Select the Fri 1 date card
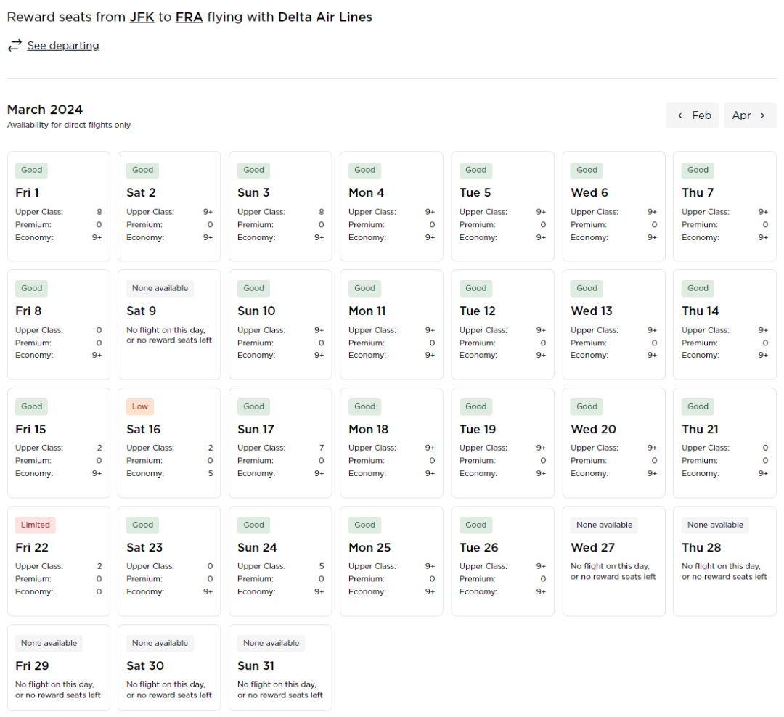784x717 pixels. click(x=59, y=206)
